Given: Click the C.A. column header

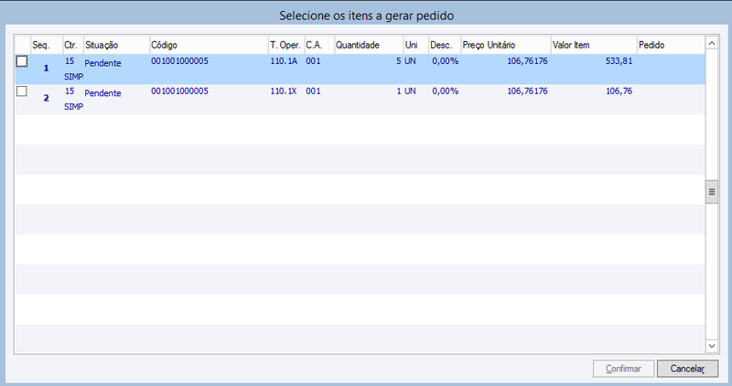Looking at the screenshot, I should pos(319,45).
